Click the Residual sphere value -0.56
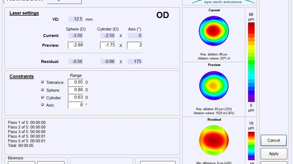 pos(76,62)
